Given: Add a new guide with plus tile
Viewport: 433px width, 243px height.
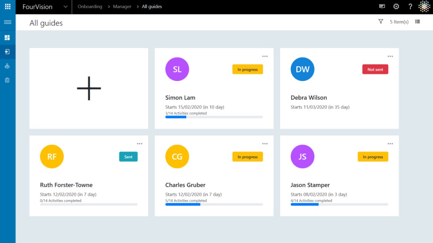Looking at the screenshot, I should point(89,88).
